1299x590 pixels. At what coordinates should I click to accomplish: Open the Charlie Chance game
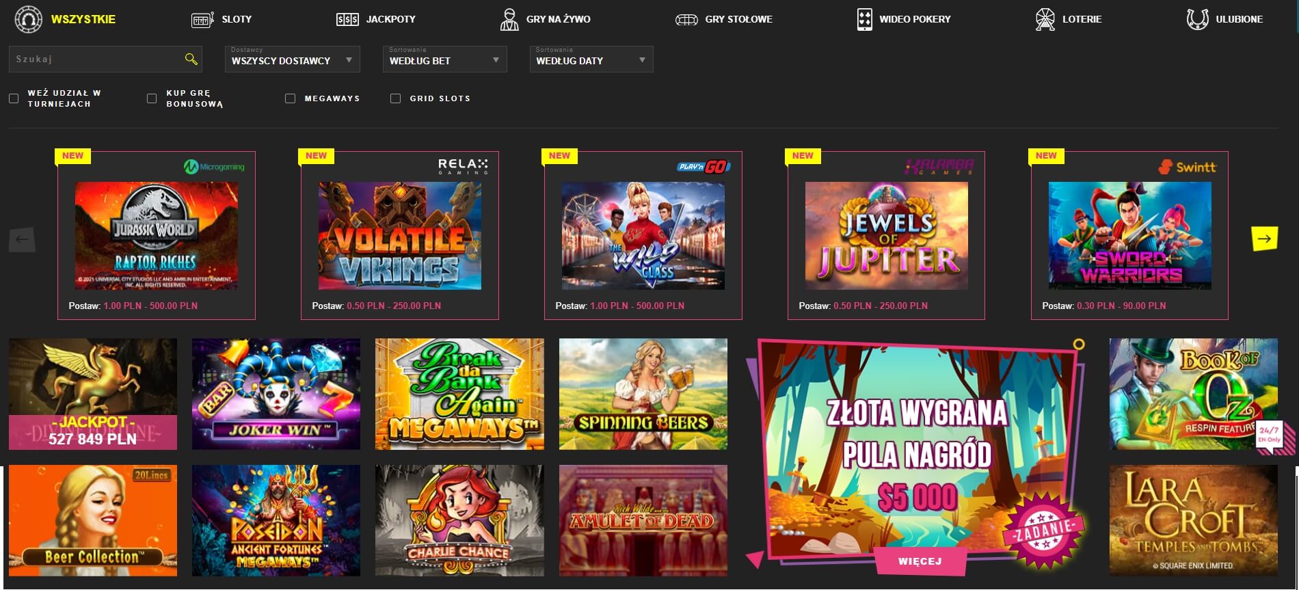459,520
